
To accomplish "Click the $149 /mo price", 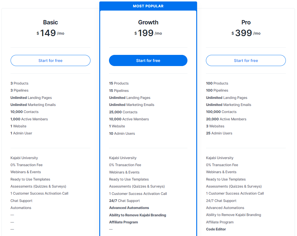I will coord(51,33).
